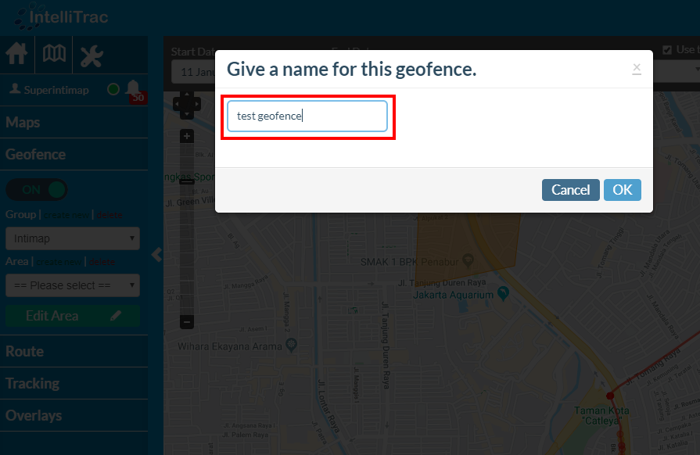This screenshot has height=455, width=700.
Task: Expand the Maps menu section
Action: (23, 123)
